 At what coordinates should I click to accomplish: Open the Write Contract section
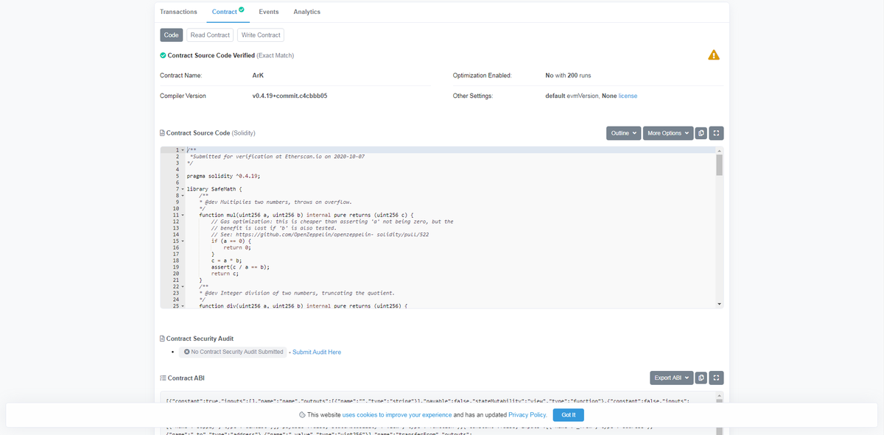[x=260, y=35]
